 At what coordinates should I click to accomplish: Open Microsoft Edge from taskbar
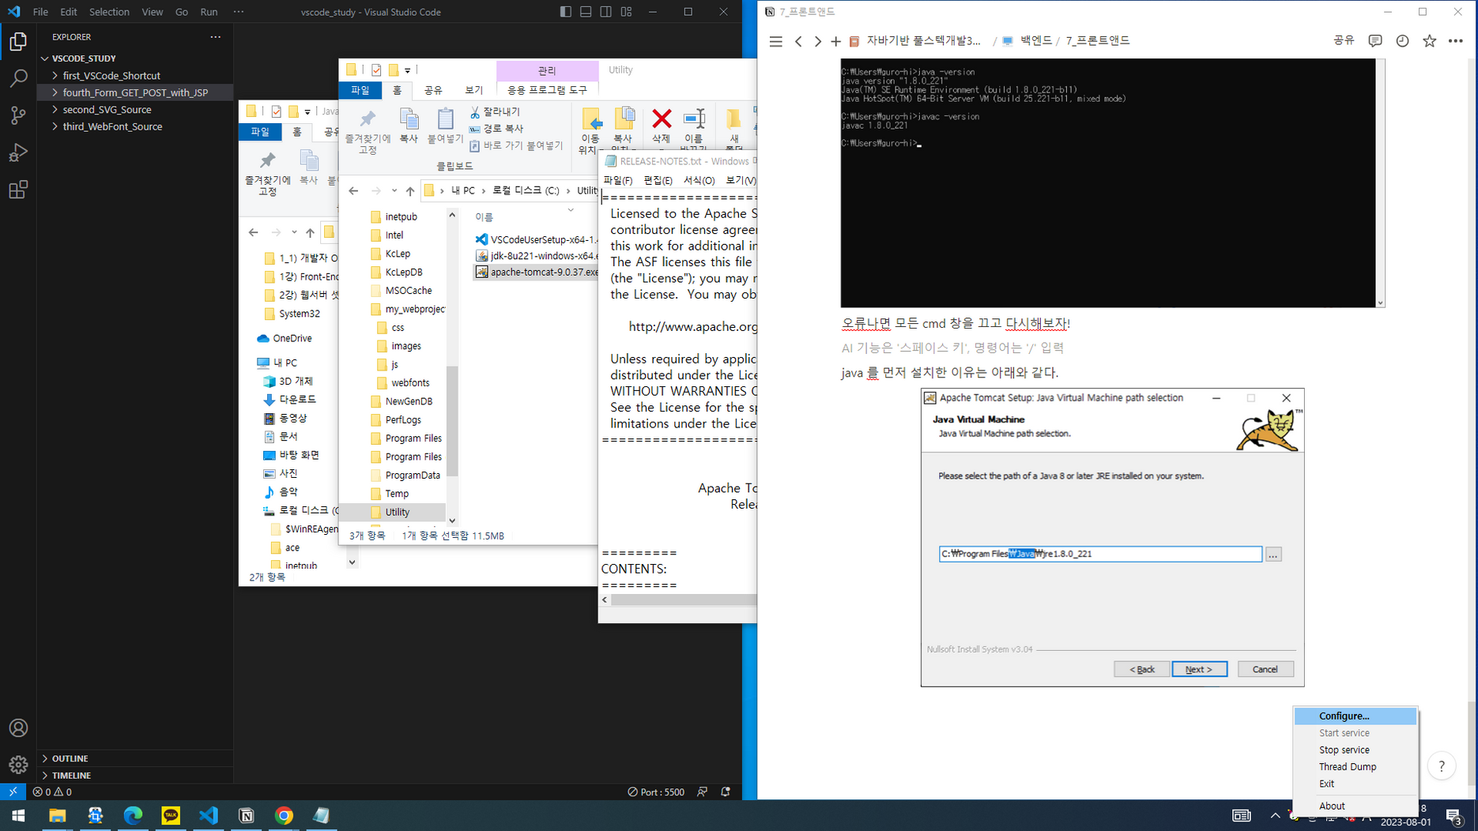(x=133, y=815)
